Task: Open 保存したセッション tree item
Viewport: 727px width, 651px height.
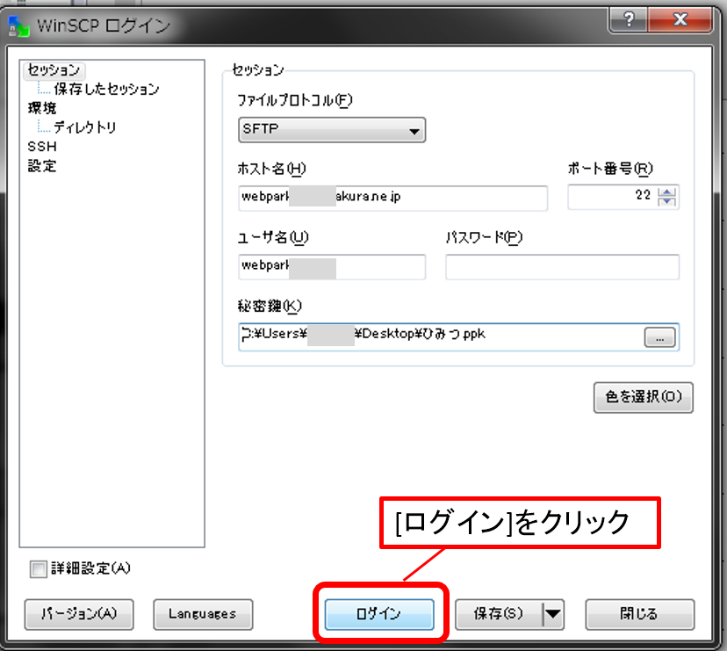Action: pyautogui.click(x=106, y=89)
